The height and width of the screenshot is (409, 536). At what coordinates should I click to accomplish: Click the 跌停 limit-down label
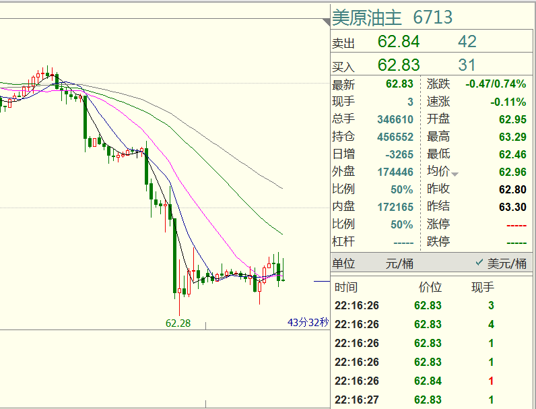438,242
